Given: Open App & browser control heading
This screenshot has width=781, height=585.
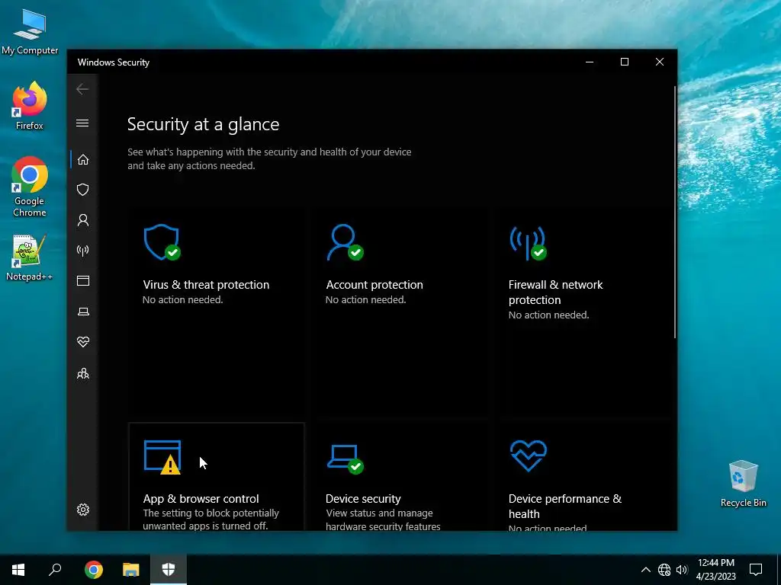Looking at the screenshot, I should pos(201,499).
